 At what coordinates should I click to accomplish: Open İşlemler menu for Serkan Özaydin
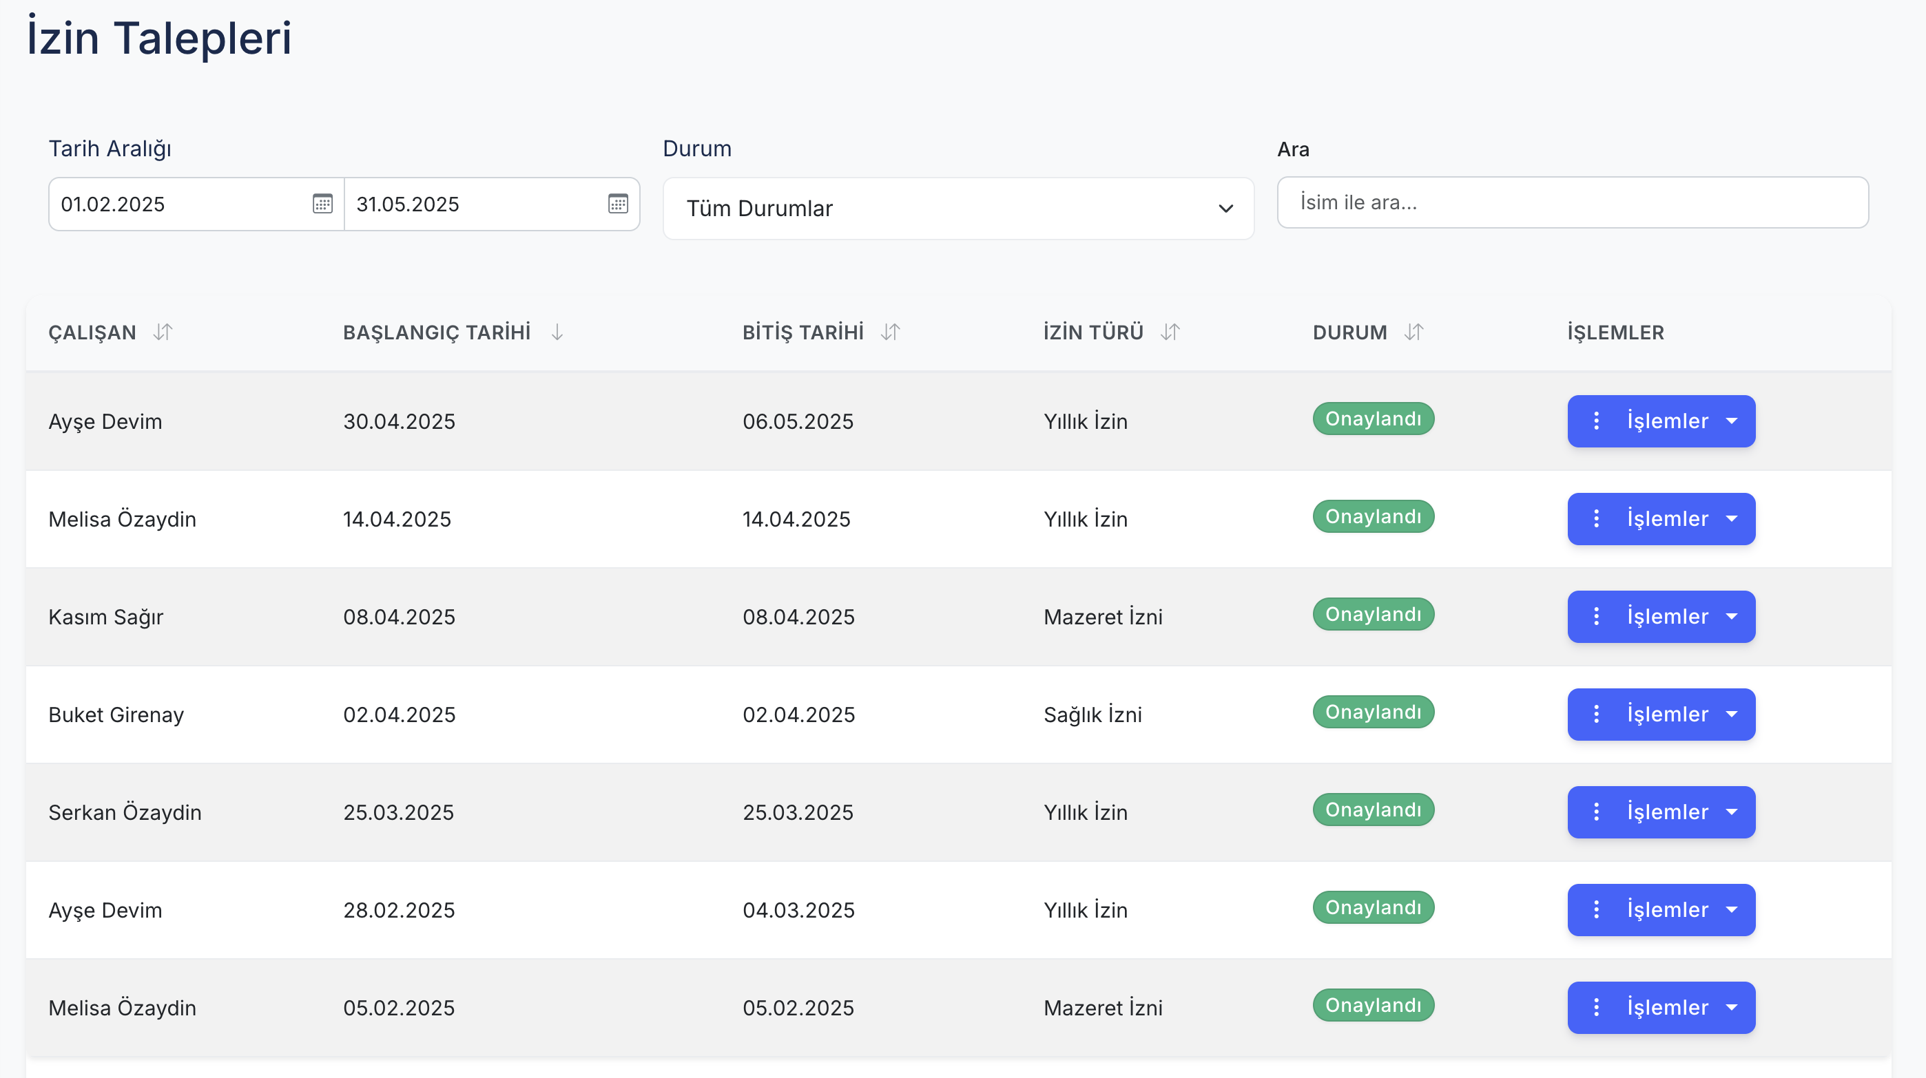coord(1661,813)
